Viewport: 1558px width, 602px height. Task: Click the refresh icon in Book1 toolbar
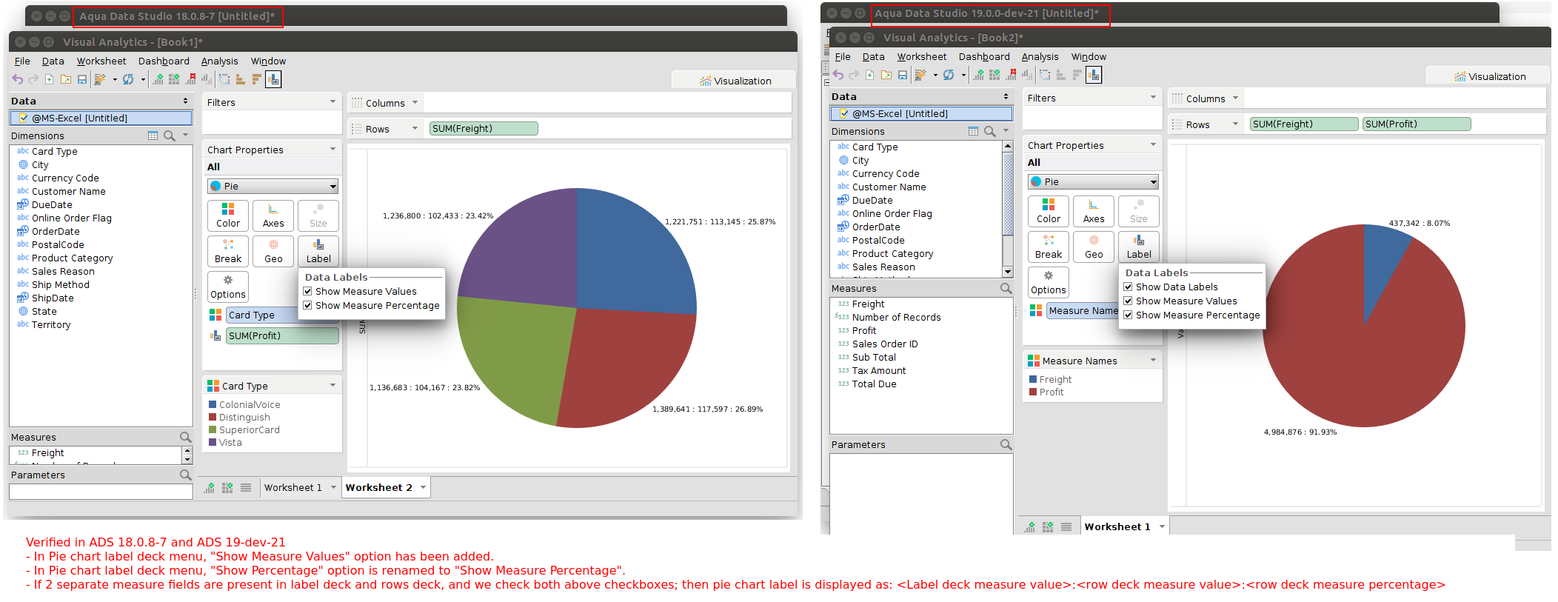point(128,79)
